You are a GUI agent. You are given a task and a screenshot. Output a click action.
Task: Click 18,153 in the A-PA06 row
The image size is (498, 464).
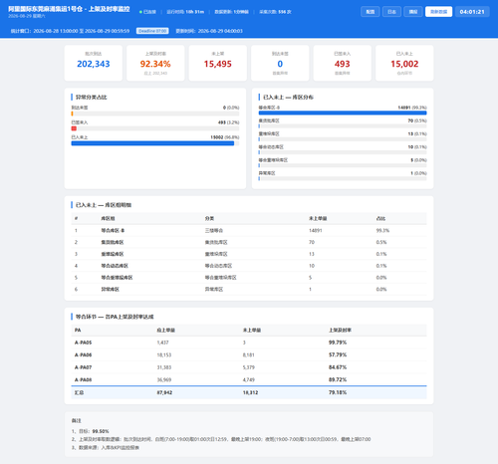(164, 354)
